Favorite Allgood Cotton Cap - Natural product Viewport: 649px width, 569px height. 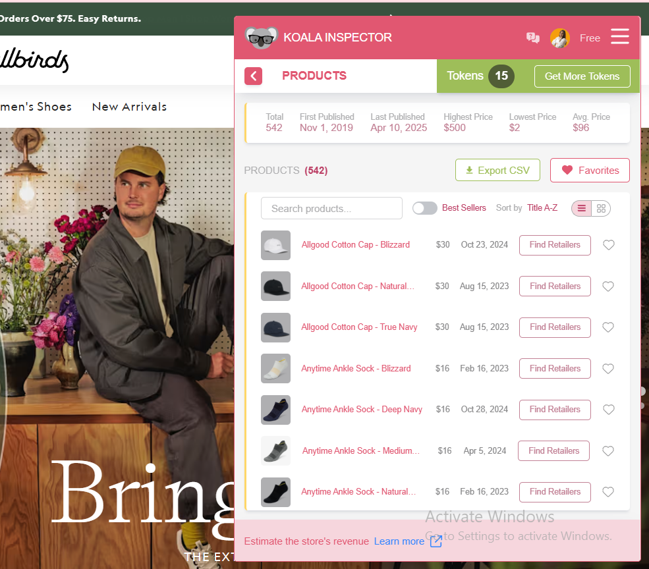pyautogui.click(x=608, y=286)
